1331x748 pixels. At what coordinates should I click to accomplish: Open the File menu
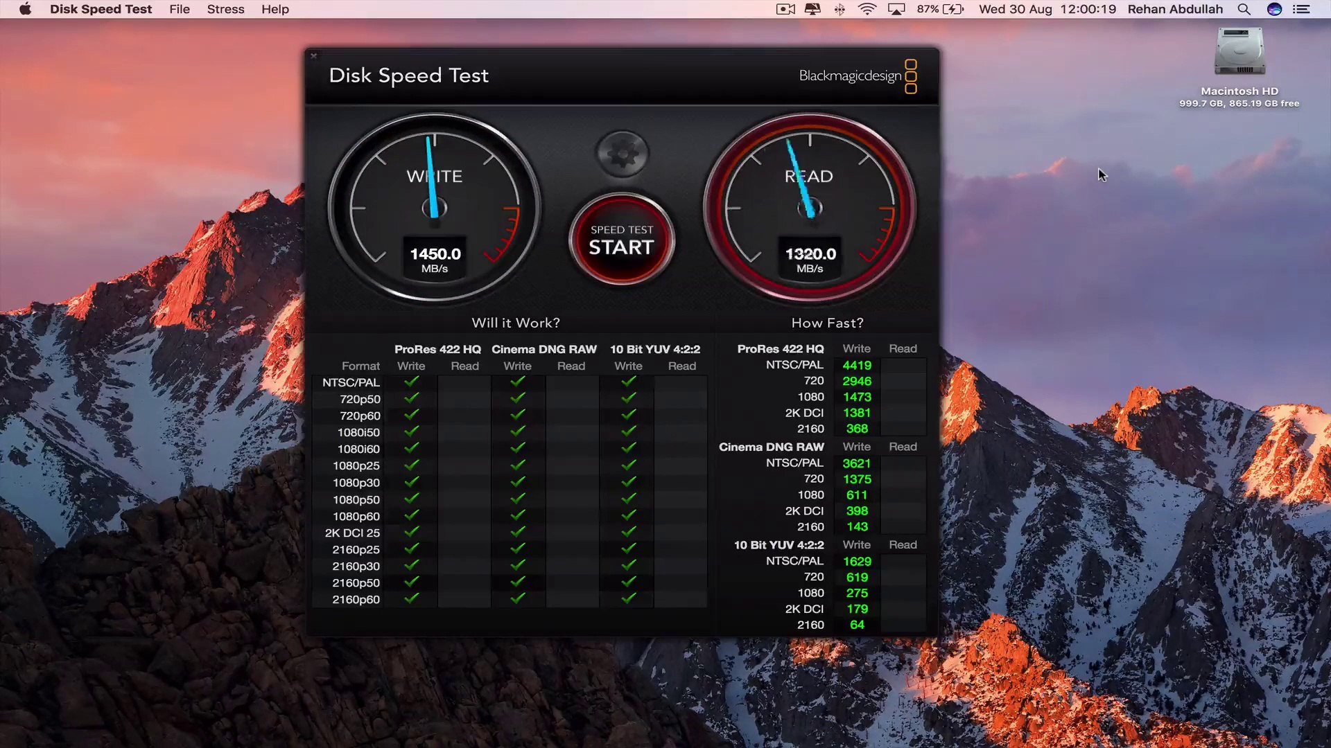(x=179, y=9)
